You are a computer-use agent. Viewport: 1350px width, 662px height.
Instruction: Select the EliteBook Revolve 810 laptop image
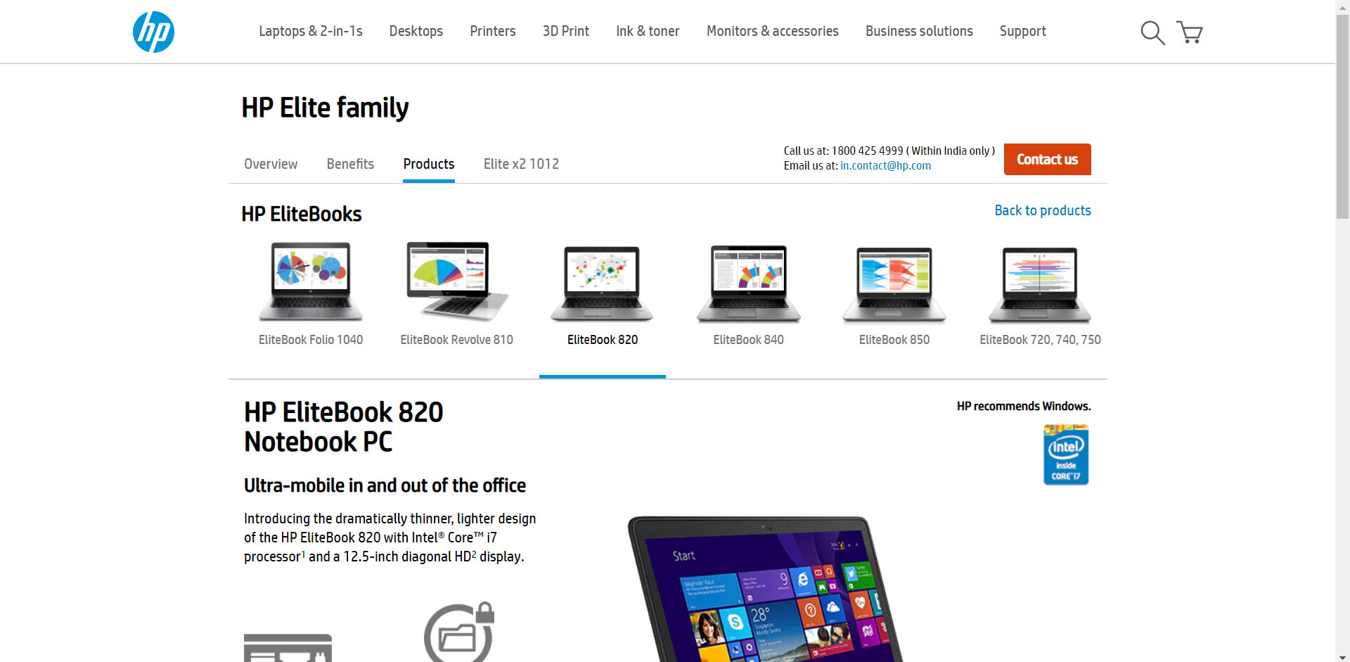tap(457, 281)
